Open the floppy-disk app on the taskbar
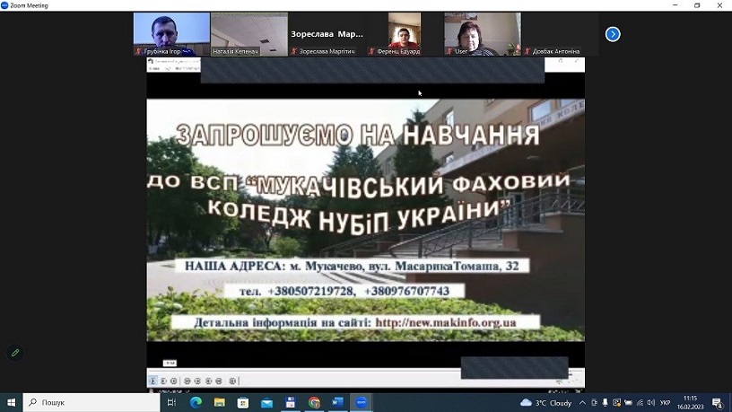The image size is (732, 412). coord(291,402)
